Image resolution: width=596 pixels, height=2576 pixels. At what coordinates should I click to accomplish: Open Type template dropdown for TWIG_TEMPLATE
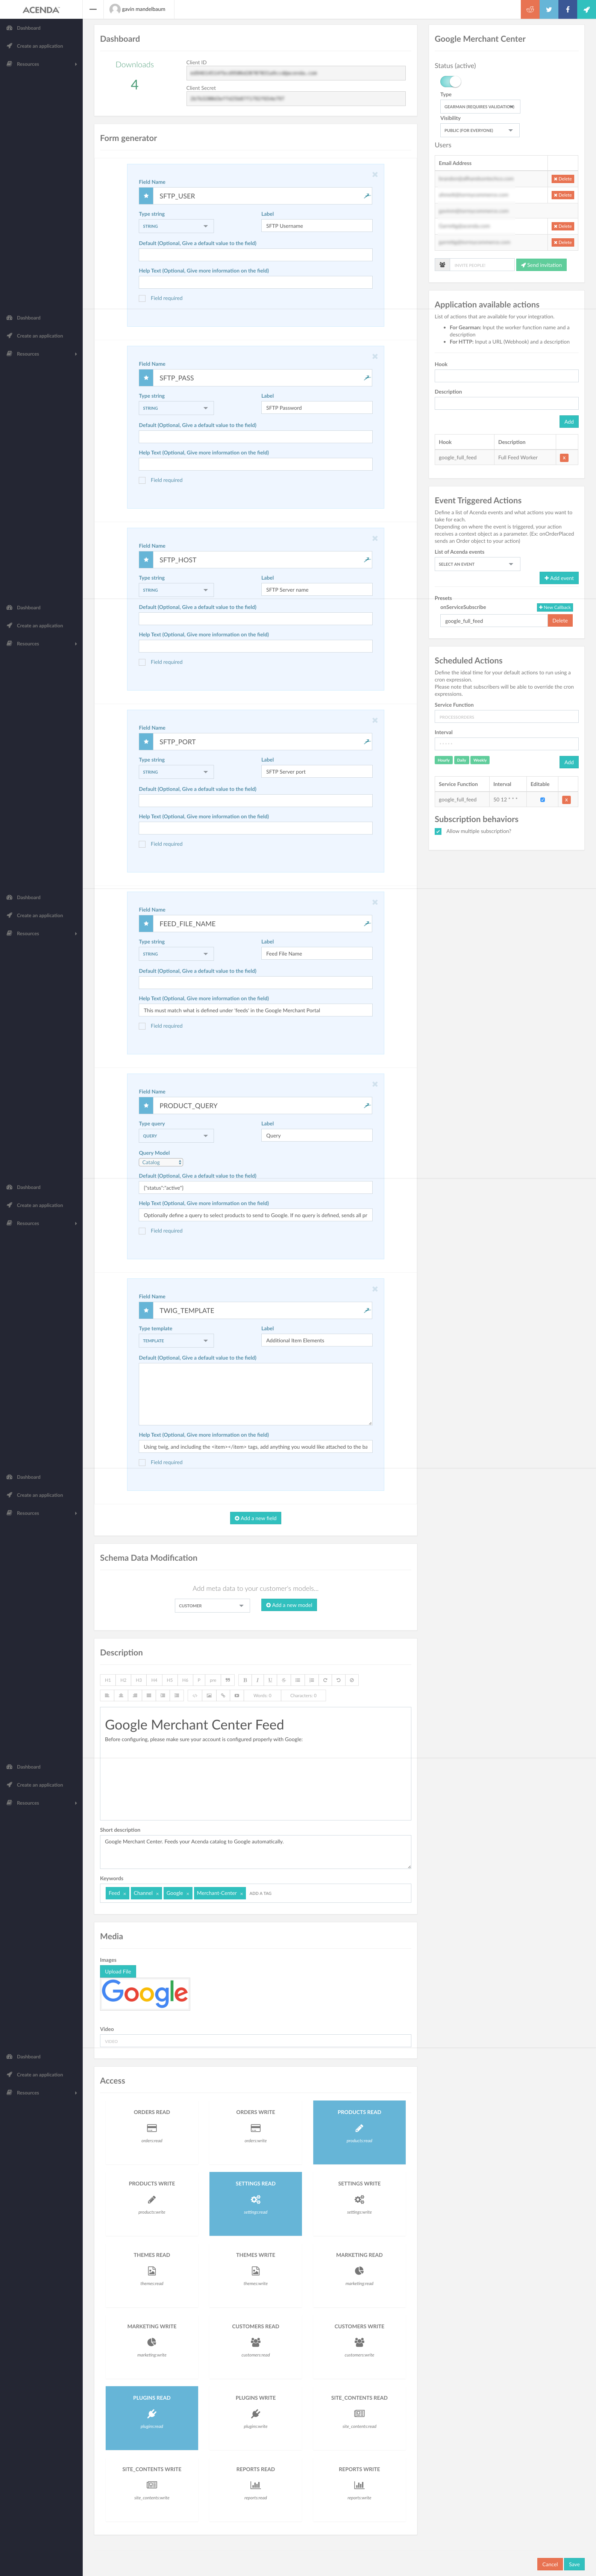point(176,1341)
